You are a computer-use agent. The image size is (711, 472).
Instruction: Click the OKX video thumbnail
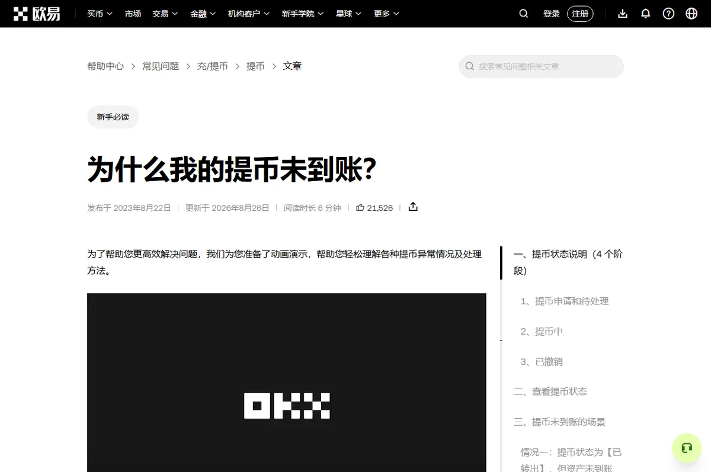[287, 383]
